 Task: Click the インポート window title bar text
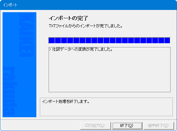point(10,5)
